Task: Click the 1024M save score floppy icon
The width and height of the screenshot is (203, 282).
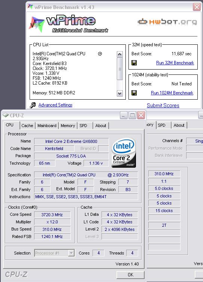Action: pos(134,93)
